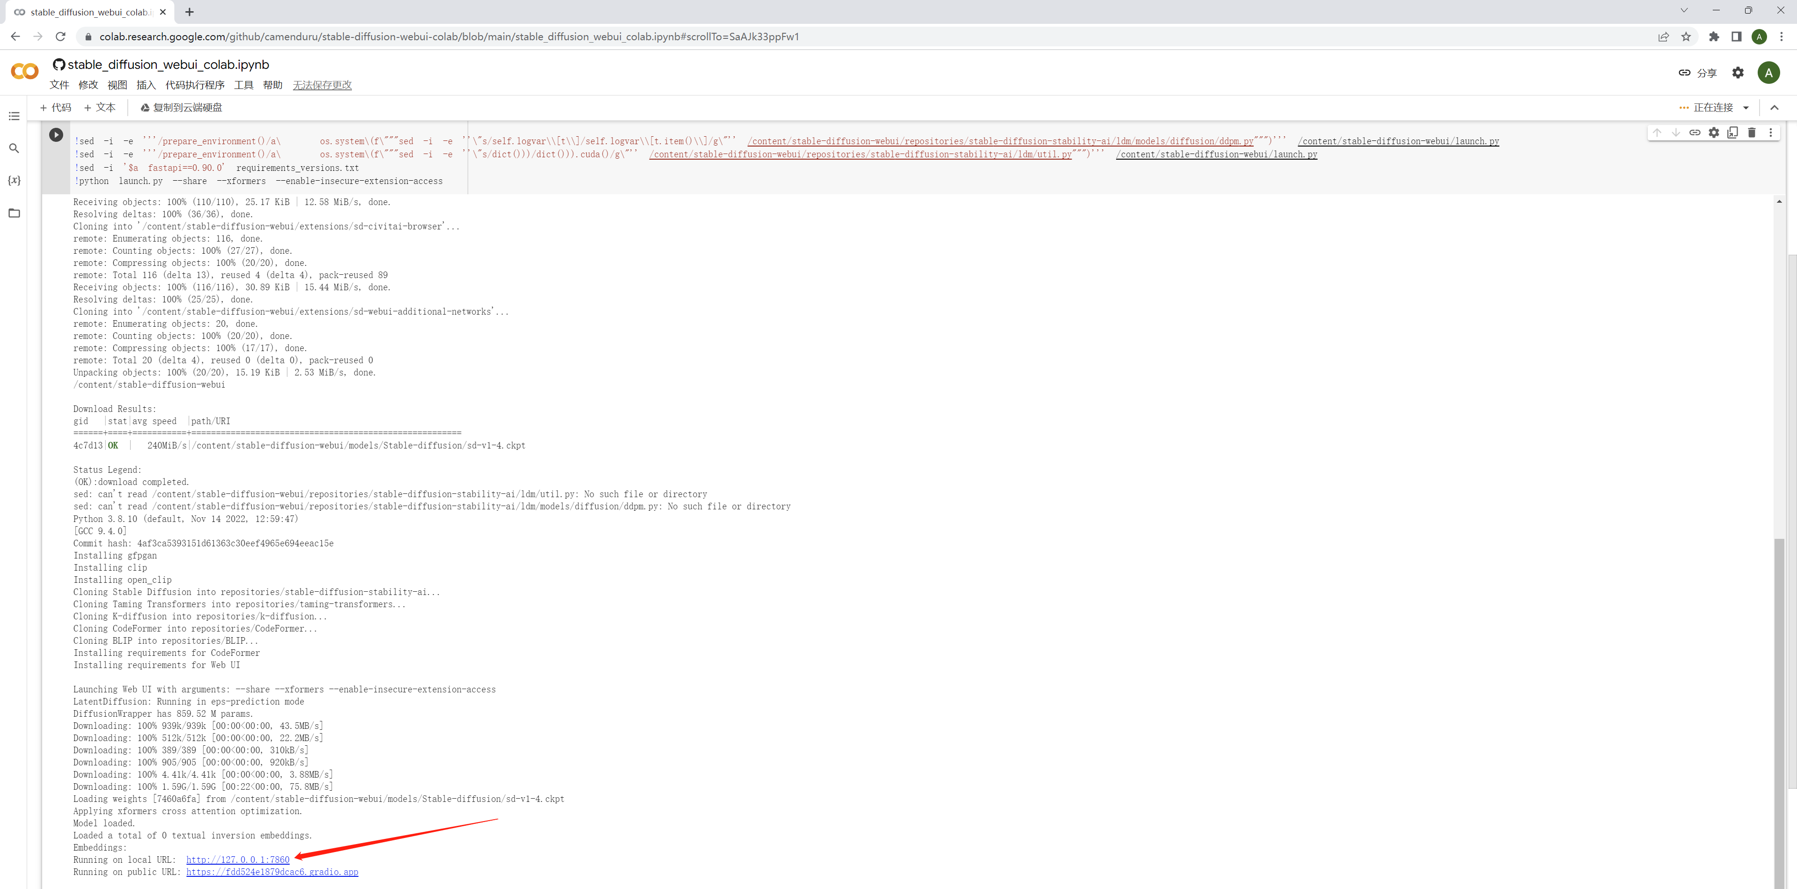Move cell up arrow in cell toolbar

click(1657, 132)
